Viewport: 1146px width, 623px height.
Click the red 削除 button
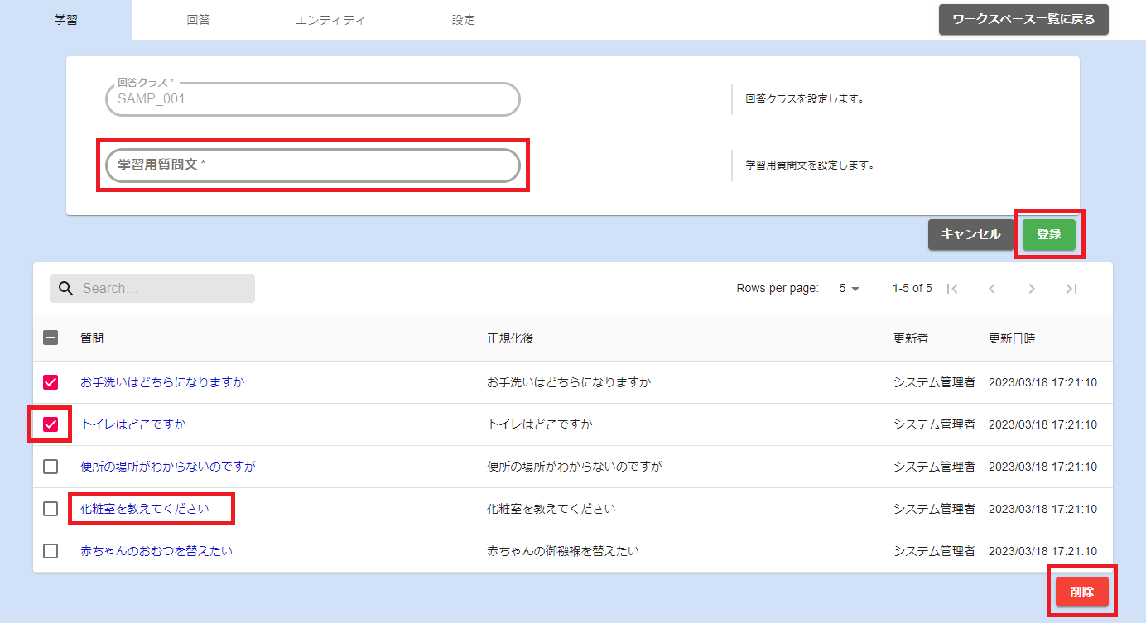[1081, 592]
